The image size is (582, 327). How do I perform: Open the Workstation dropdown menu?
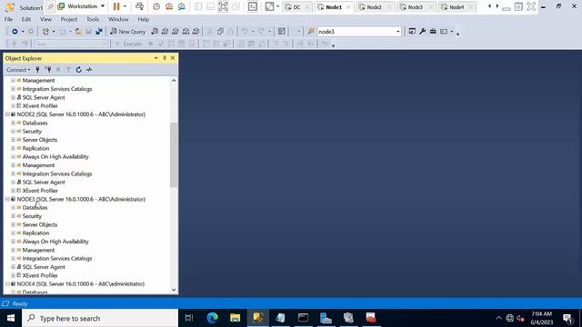tap(82, 6)
